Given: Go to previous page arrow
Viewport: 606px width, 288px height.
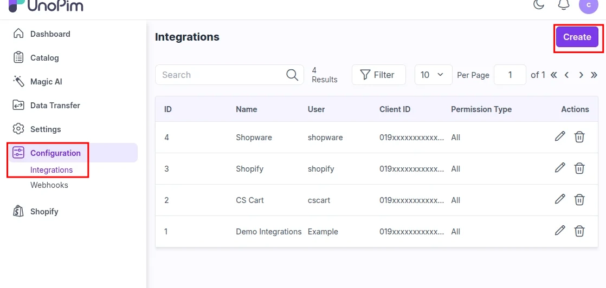Looking at the screenshot, I should click(x=567, y=75).
